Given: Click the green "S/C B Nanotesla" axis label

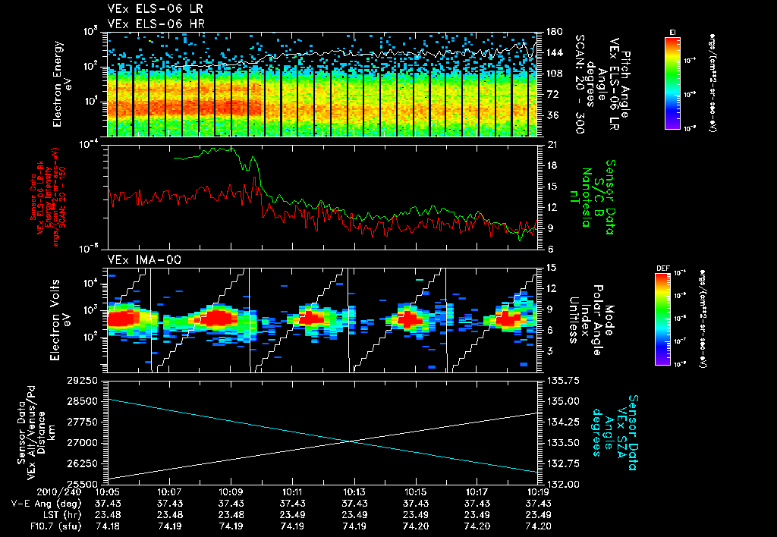Looking at the screenshot, I should coord(593,197).
